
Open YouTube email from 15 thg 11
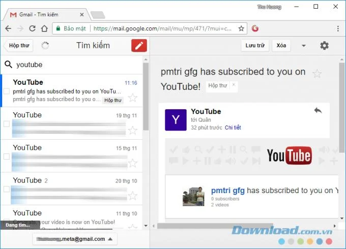click(x=72, y=156)
